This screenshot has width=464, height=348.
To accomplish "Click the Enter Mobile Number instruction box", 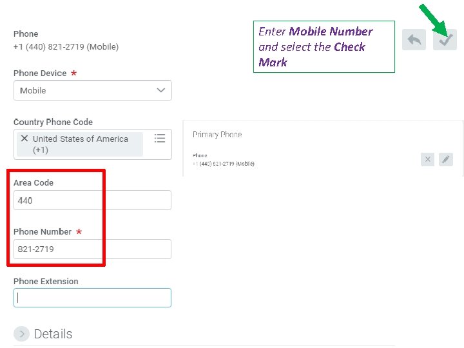I will point(324,46).
